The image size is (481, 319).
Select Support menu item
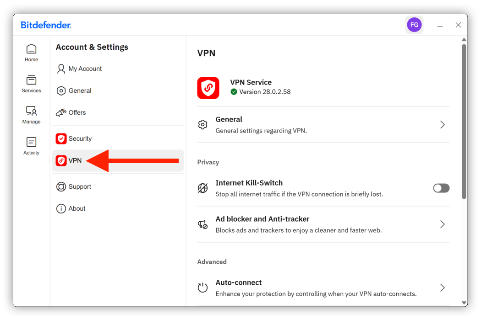[x=118, y=186]
